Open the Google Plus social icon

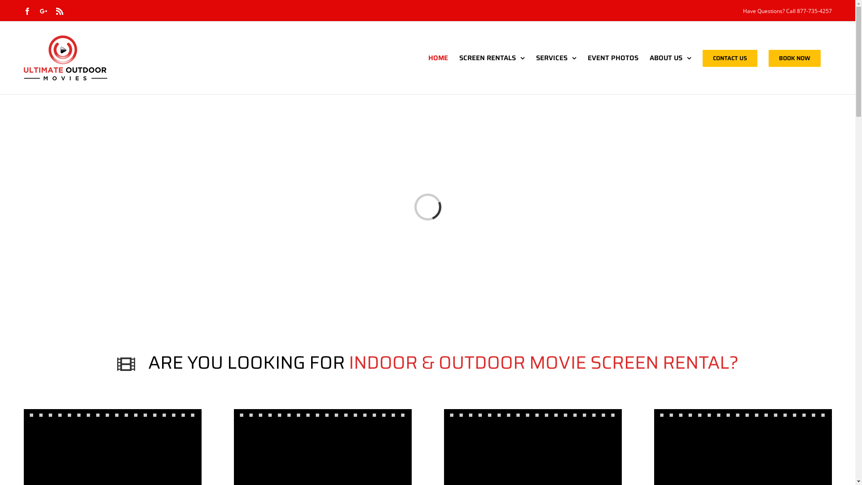44,11
